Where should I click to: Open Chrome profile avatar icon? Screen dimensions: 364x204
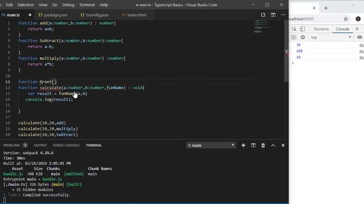point(358,19)
